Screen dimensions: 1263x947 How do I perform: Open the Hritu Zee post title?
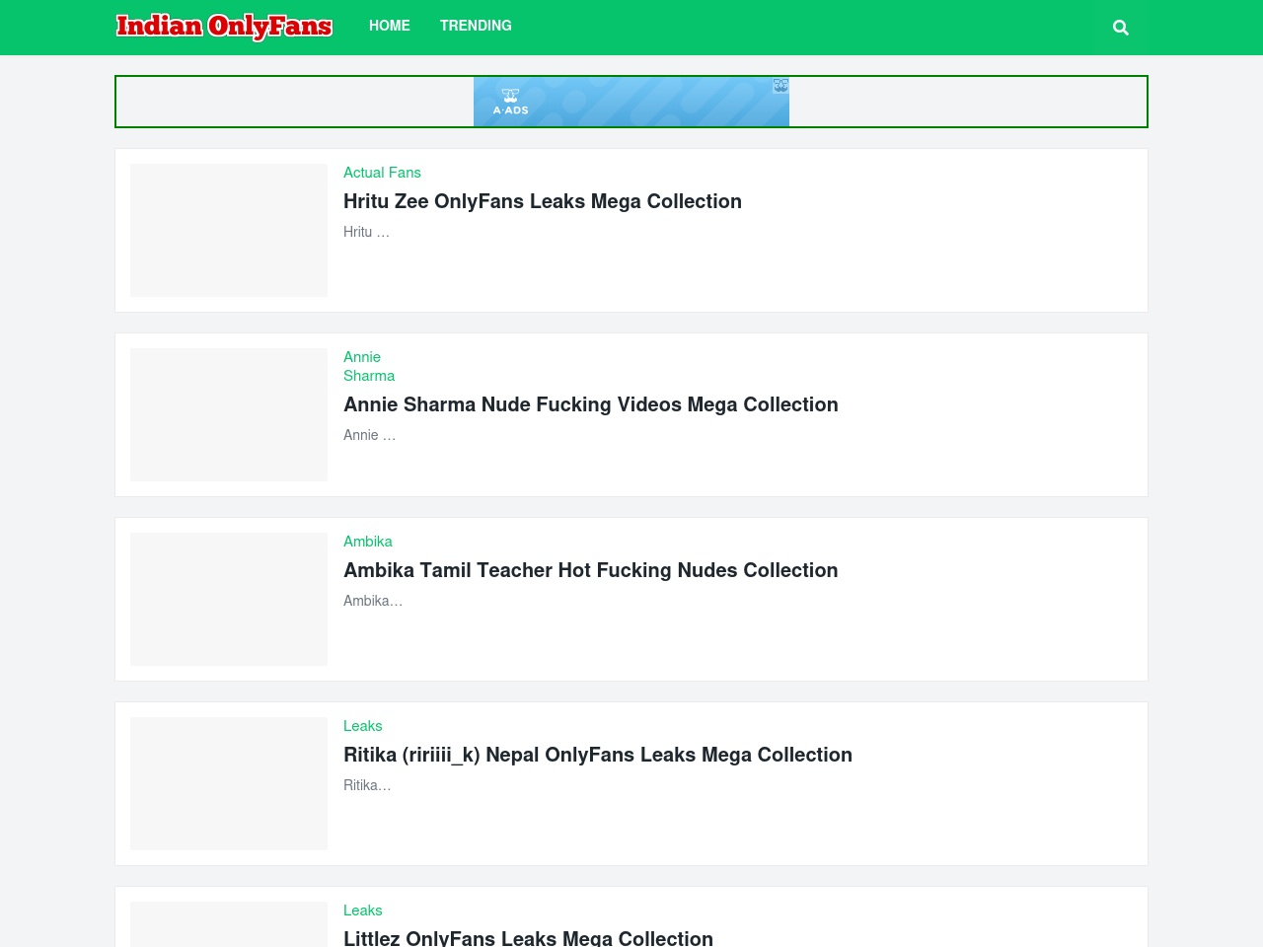pos(543,201)
